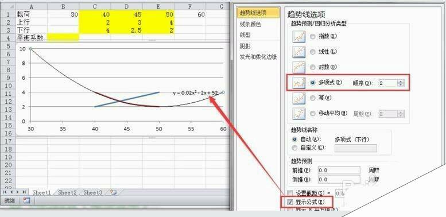Select the 指数 (exponential) radio button

(x=313, y=36)
